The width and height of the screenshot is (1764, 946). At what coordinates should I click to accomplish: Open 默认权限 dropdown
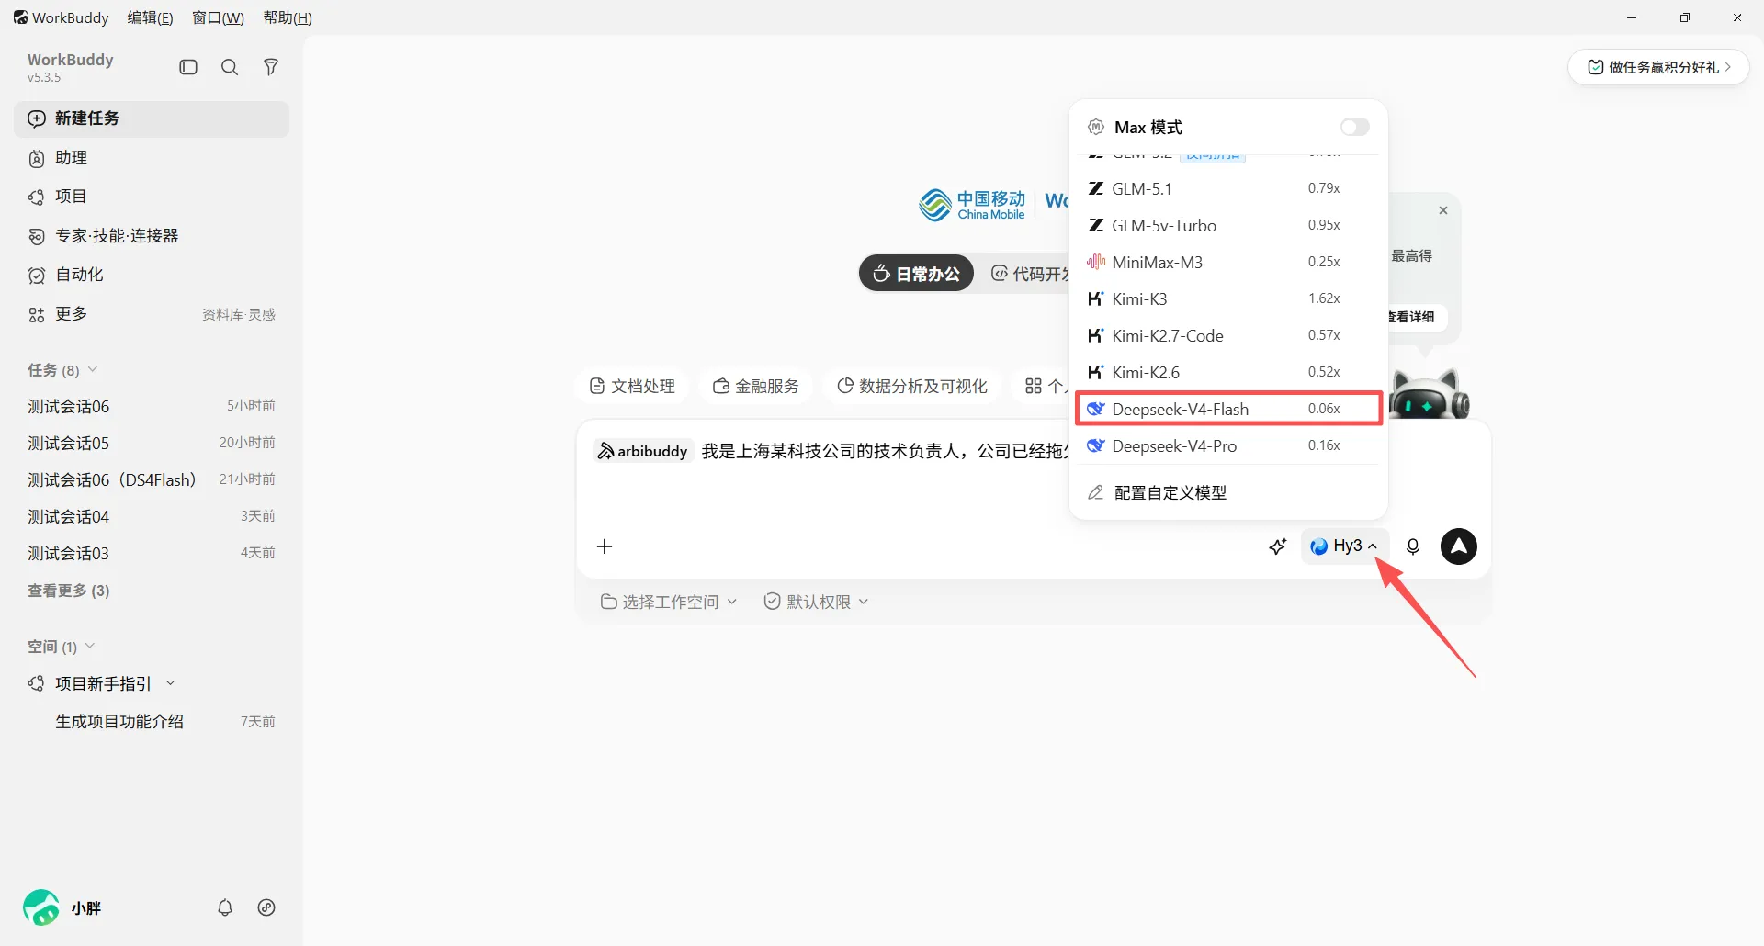(816, 602)
